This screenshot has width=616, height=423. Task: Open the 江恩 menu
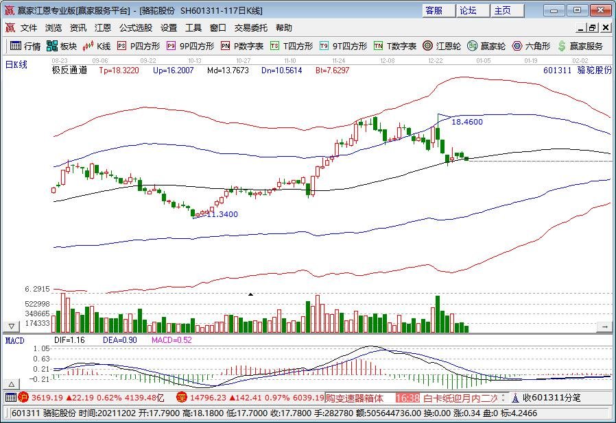[103, 27]
